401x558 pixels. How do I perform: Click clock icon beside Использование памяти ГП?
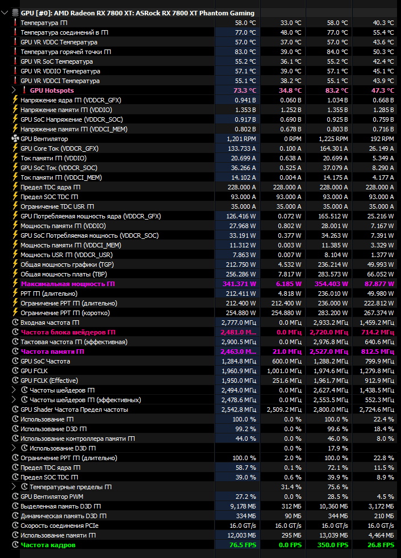15,535
